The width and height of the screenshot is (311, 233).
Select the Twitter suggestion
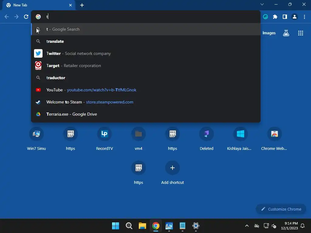point(146,53)
